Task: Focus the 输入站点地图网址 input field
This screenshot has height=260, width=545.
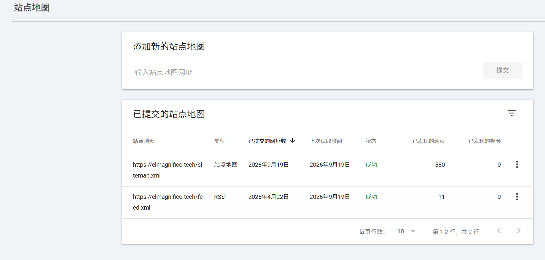Action: click(x=305, y=72)
